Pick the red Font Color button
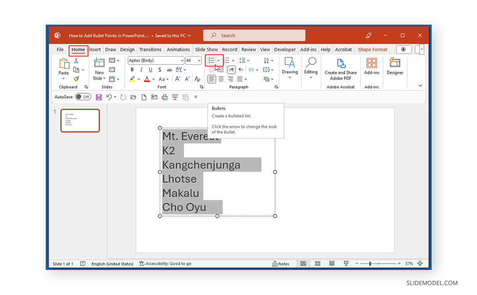The width and height of the screenshot is (477, 295). (147, 79)
